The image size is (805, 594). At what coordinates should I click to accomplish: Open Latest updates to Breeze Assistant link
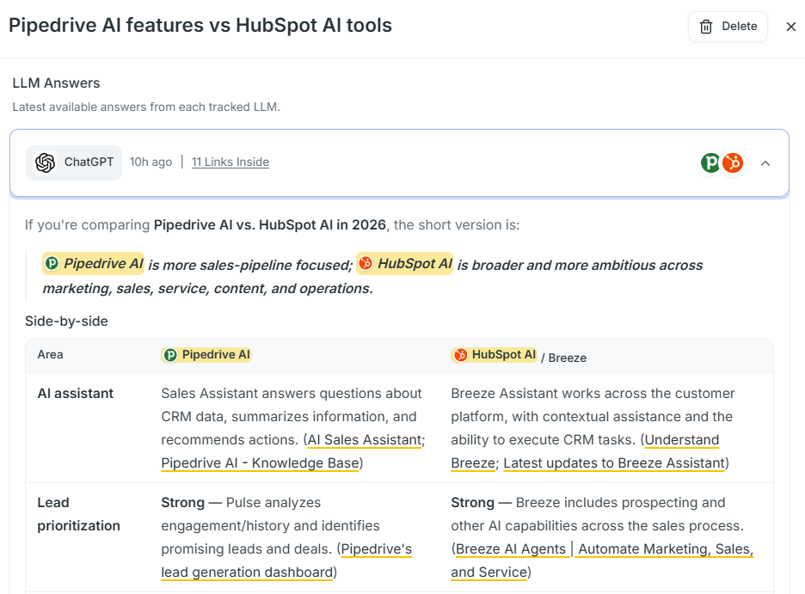coord(614,463)
